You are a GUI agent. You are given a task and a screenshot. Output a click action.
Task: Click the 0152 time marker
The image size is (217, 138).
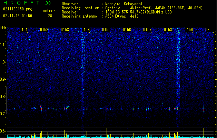point(44,30)
